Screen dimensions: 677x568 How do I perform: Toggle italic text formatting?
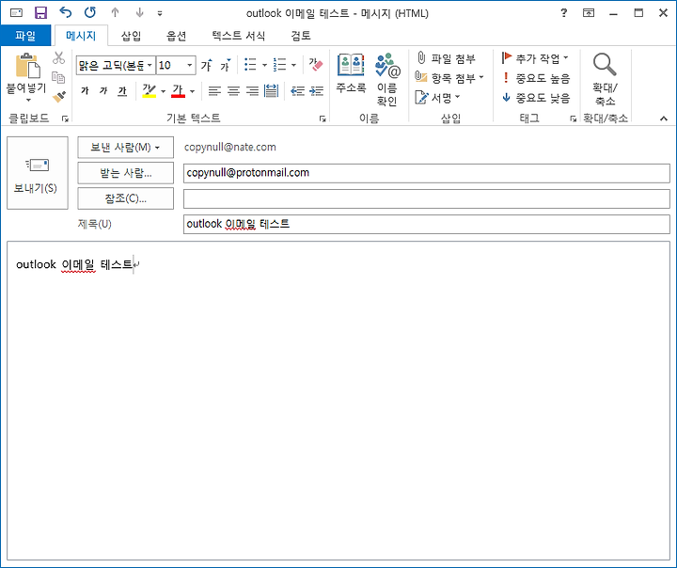pyautogui.click(x=103, y=90)
